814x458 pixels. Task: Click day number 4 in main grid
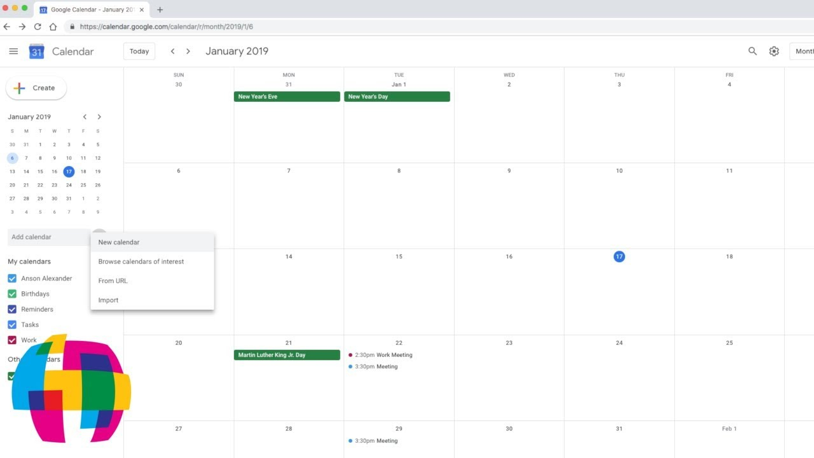[729, 85]
